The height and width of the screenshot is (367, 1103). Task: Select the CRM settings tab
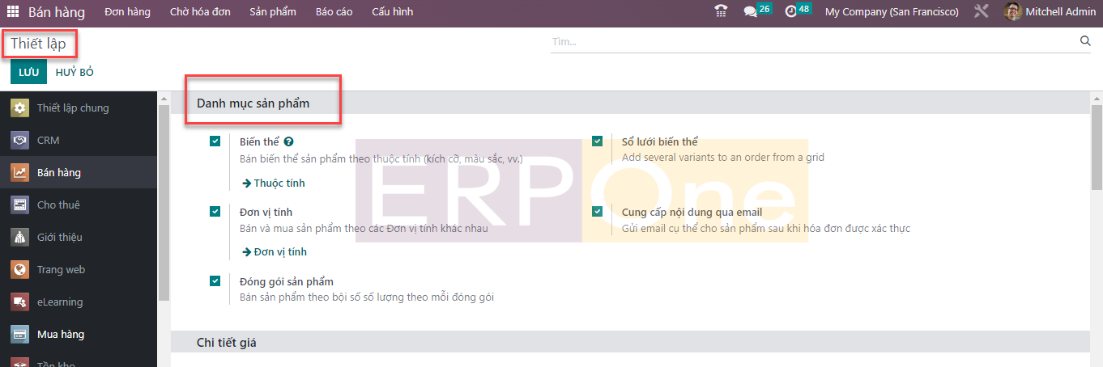click(48, 141)
